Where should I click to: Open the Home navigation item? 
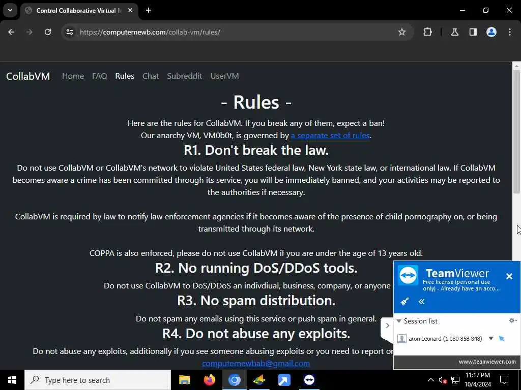coord(73,76)
